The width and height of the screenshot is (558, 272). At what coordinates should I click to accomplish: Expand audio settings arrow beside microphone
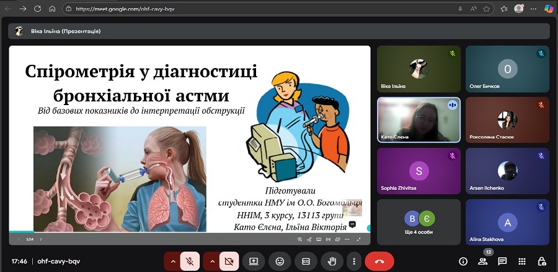[173, 261]
